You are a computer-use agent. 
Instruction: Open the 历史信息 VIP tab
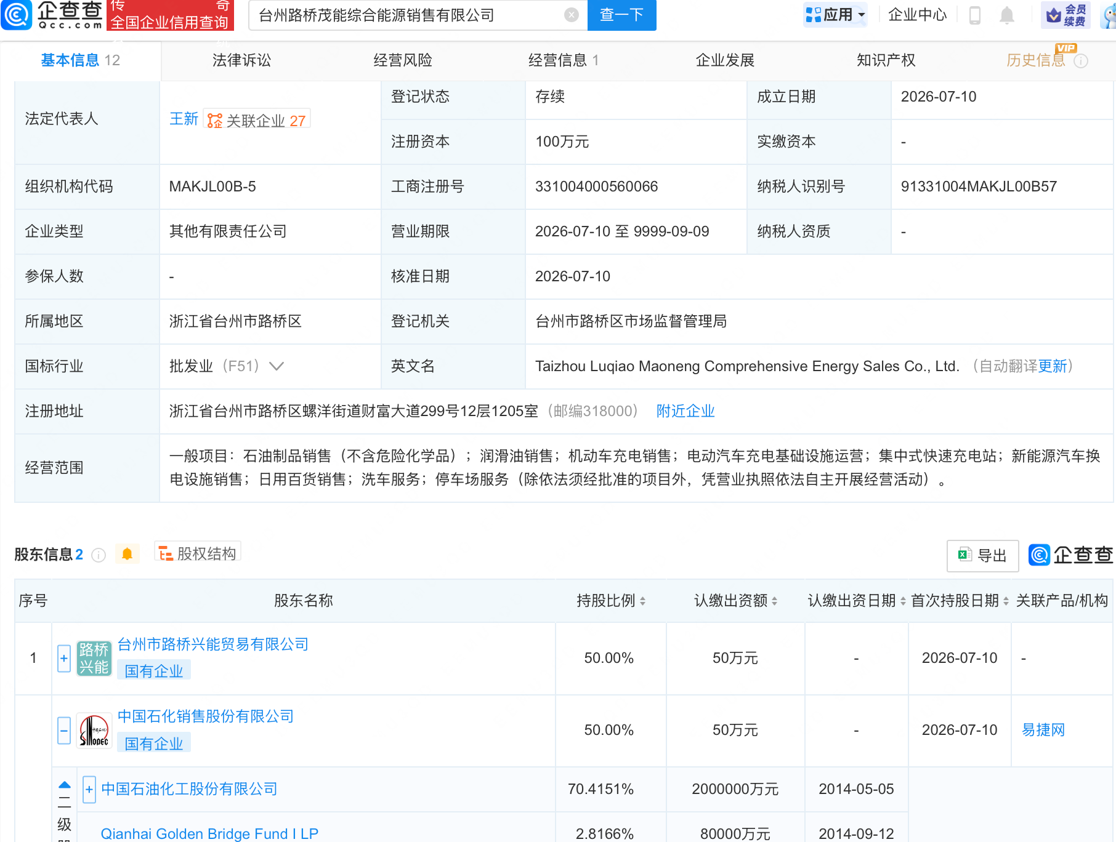click(1036, 60)
